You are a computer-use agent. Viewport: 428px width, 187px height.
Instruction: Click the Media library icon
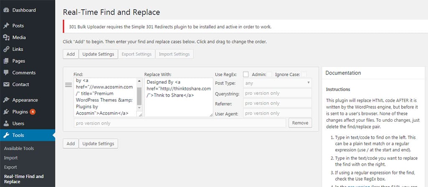(x=6, y=38)
